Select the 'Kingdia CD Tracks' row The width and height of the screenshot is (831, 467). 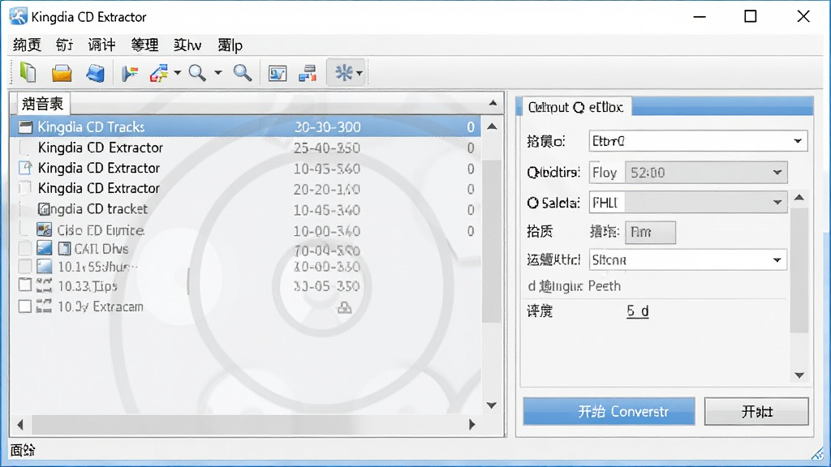[245, 127]
